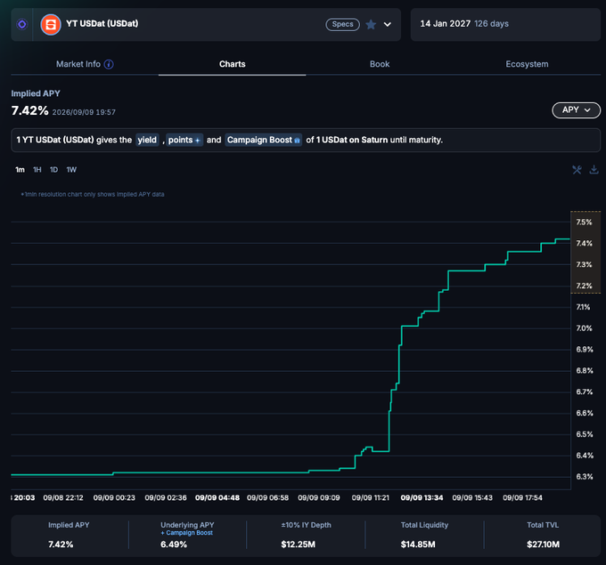606x565 pixels.
Task: Click the Total Liquidity $14.85M value
Action: [x=418, y=545]
